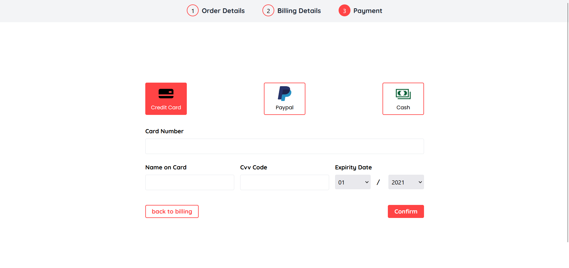Focus the Card Number field
The image size is (569, 268).
point(284,146)
